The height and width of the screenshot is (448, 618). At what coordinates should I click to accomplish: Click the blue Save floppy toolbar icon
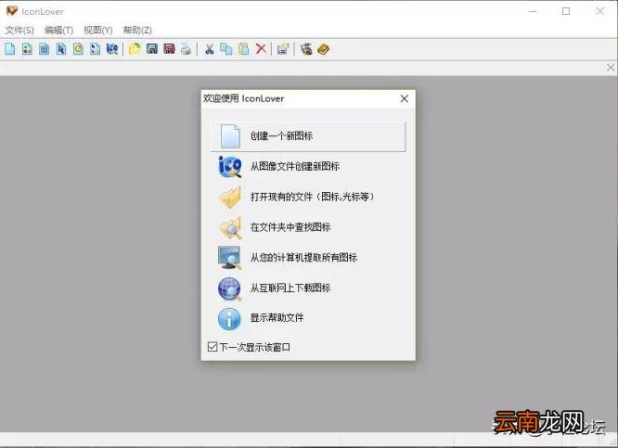[152, 49]
